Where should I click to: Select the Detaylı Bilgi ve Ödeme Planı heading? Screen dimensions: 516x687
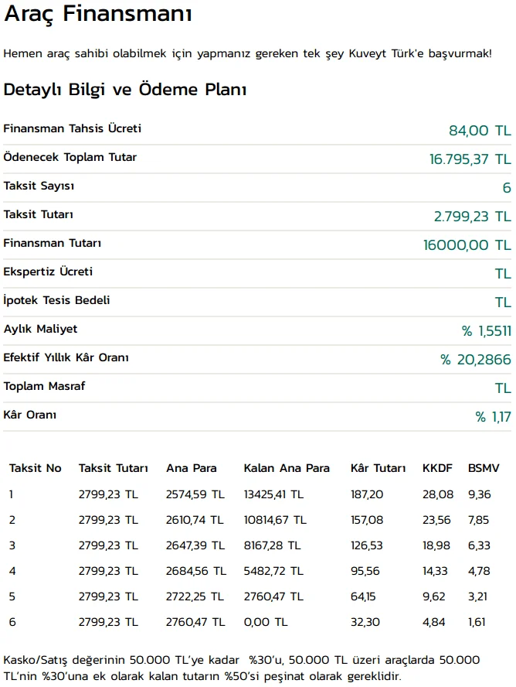[125, 90]
